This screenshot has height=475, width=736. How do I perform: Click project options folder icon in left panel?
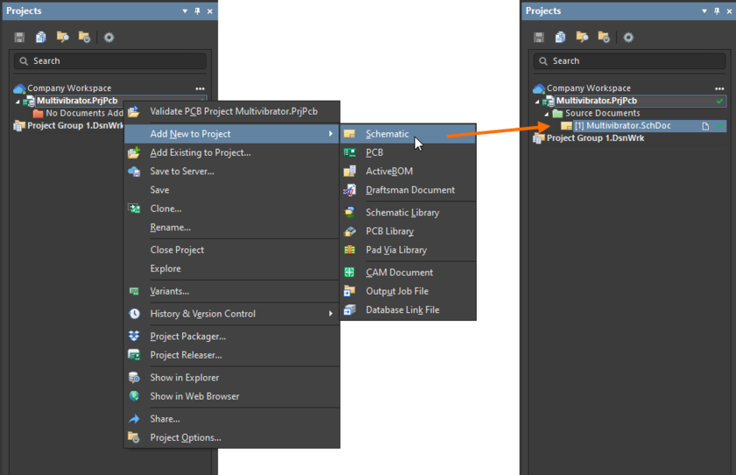coord(84,37)
